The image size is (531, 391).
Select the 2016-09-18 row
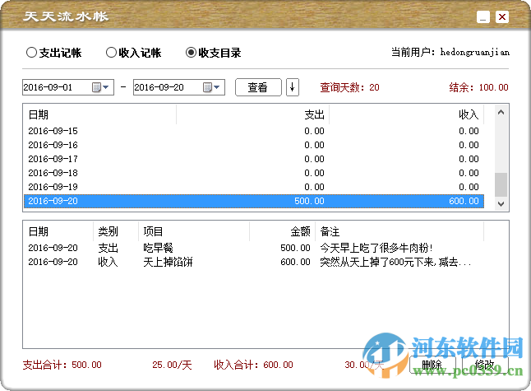click(254, 173)
